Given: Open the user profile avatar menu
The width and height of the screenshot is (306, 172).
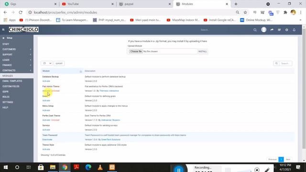Looking at the screenshot, I should tap(263, 30).
